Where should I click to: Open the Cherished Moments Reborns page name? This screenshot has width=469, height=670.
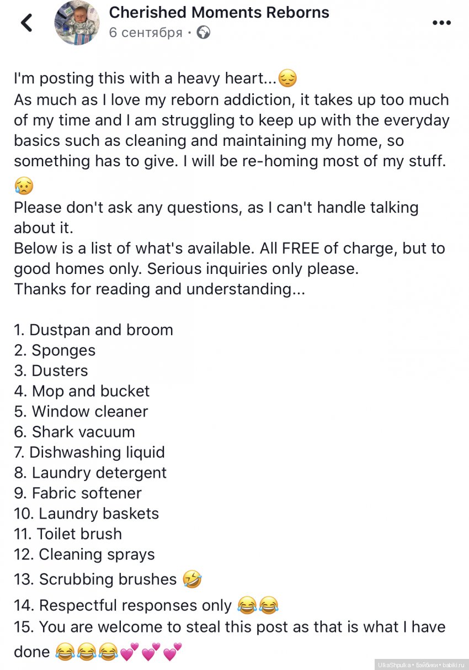pyautogui.click(x=218, y=12)
